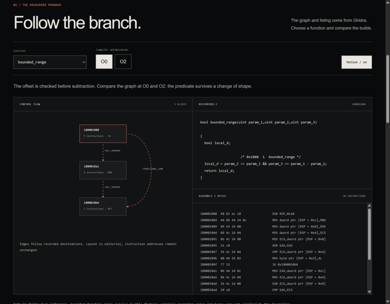390x304 pixels.
Task: Select control flow block 1800010a1
Action: (x=103, y=170)
